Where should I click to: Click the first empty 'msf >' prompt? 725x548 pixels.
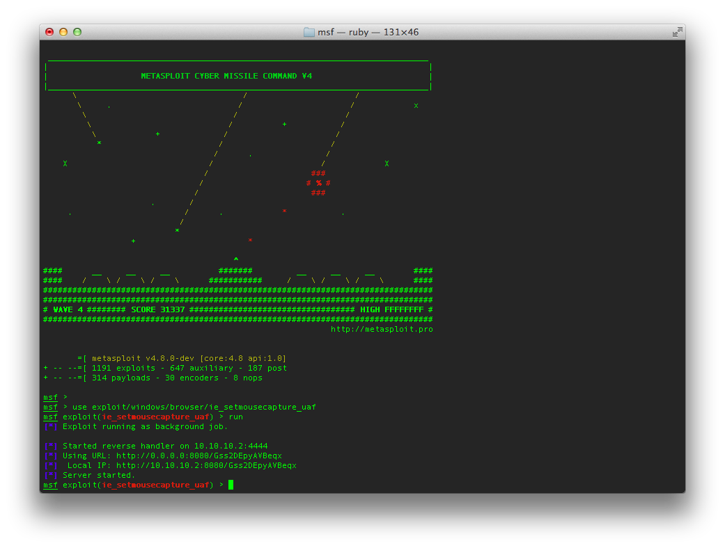point(55,397)
